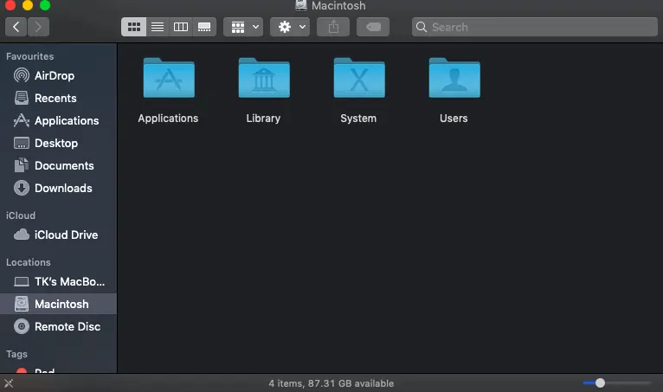Switch to icon view
This screenshot has height=392, width=663.
tap(133, 27)
